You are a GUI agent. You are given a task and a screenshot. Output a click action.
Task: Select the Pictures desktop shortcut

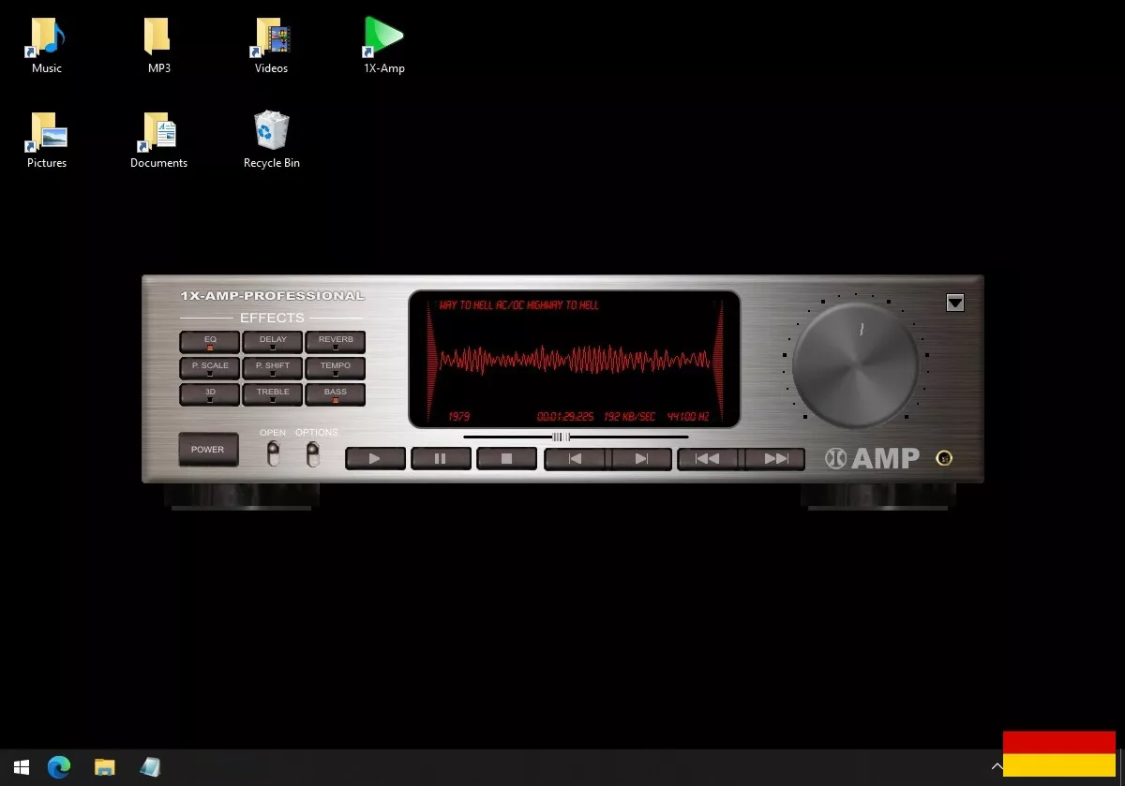(x=47, y=141)
